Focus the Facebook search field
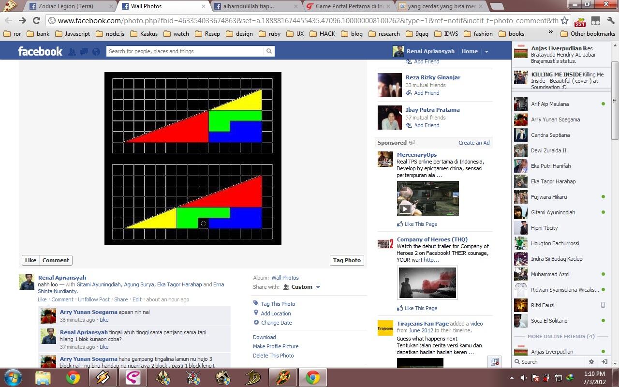 pos(186,51)
